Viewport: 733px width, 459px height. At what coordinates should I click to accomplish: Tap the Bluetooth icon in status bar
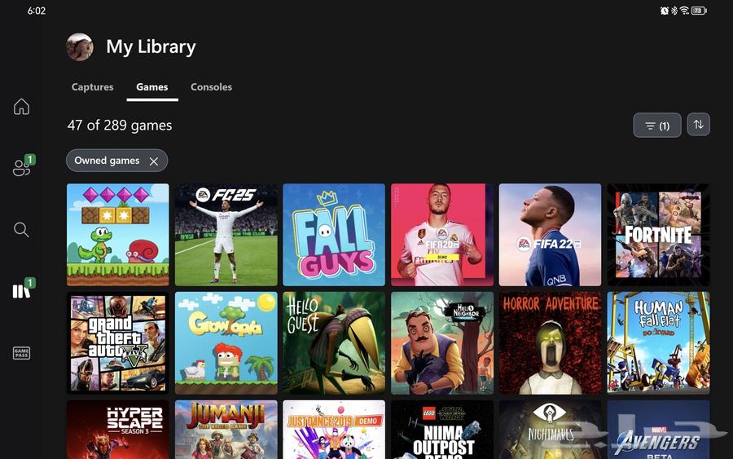[x=674, y=11]
